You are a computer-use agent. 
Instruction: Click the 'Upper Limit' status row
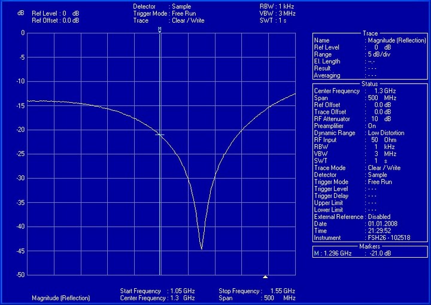(345, 203)
